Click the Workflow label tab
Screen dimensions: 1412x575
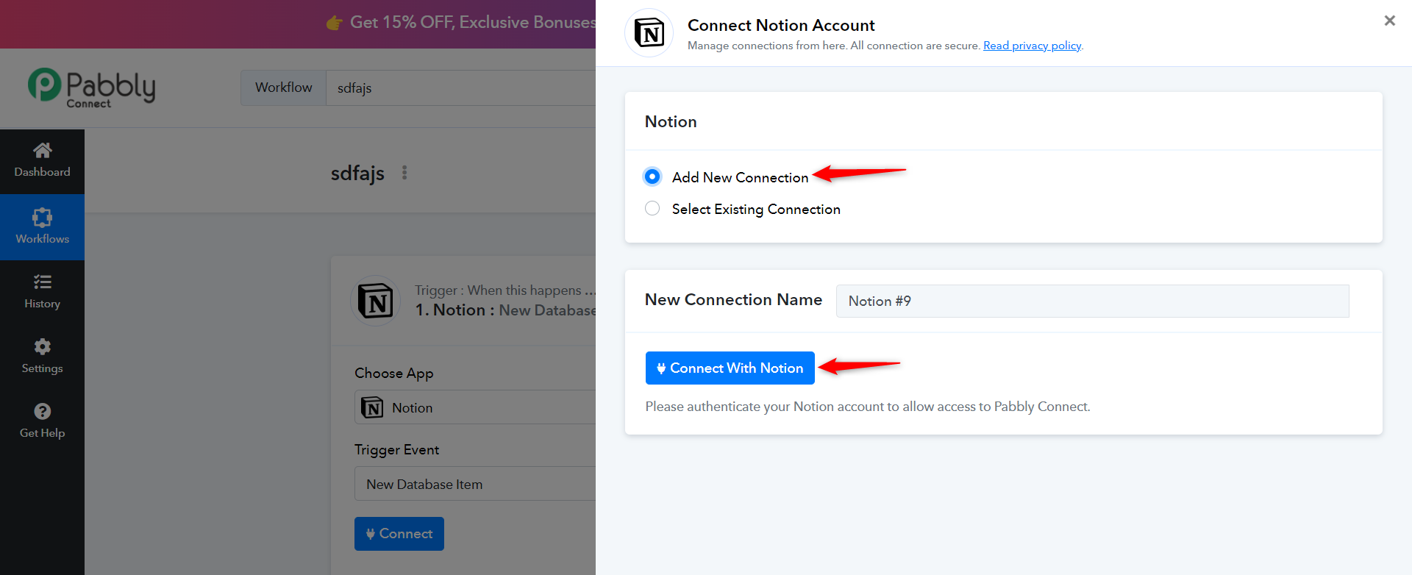[x=283, y=88]
